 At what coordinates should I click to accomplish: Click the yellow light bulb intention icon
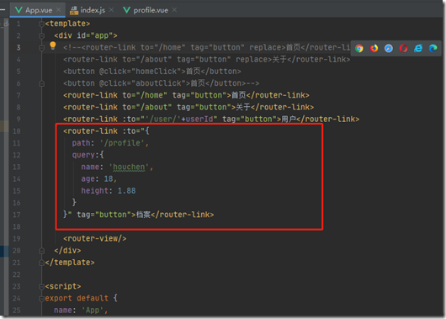pyautogui.click(x=53, y=45)
